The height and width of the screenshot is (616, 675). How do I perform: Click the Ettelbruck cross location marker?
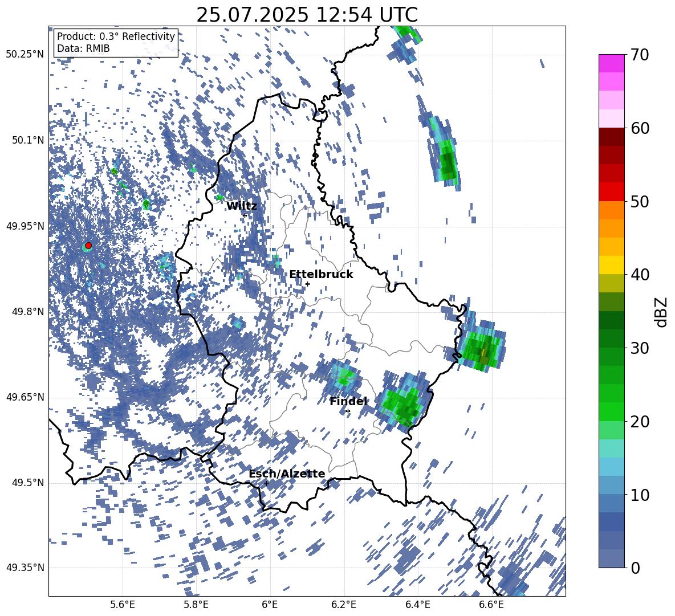(x=307, y=284)
